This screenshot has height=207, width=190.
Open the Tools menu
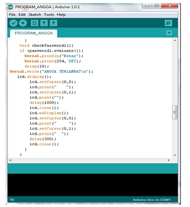pos(49,15)
